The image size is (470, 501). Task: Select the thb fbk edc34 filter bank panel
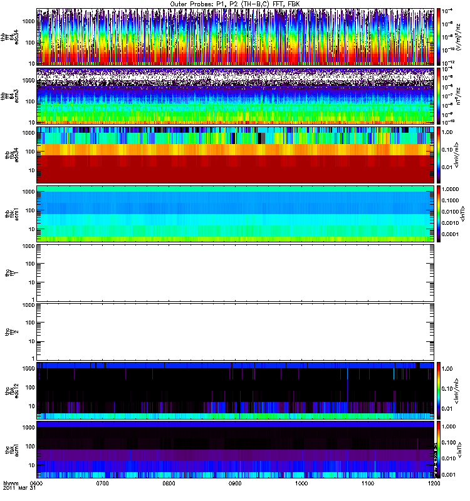[235, 154]
